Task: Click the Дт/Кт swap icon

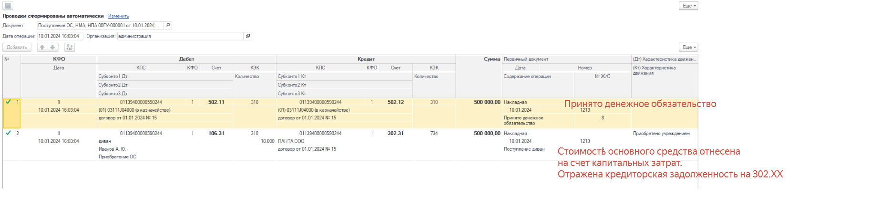Action: click(x=70, y=47)
